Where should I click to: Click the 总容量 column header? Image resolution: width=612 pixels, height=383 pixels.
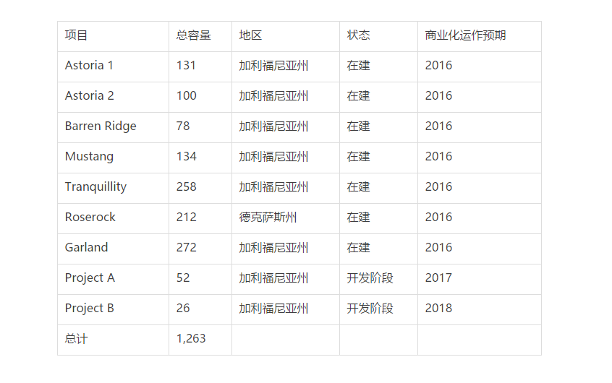click(193, 35)
